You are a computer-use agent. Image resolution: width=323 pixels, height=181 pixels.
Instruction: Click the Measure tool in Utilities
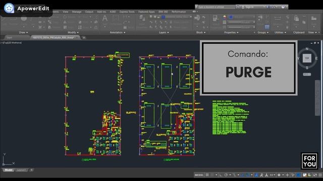(278, 18)
